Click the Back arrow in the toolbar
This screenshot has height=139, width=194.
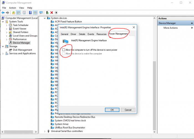[x=3, y=13]
